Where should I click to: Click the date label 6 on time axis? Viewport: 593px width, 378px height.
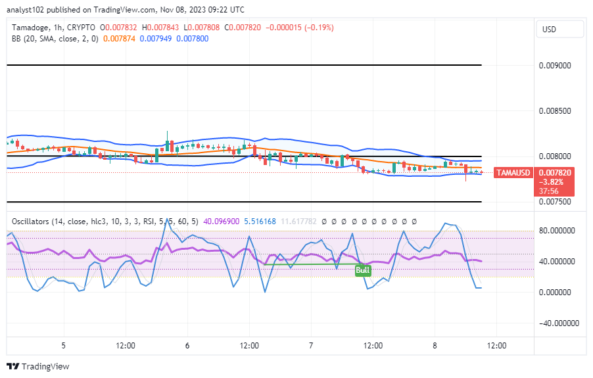pos(187,346)
